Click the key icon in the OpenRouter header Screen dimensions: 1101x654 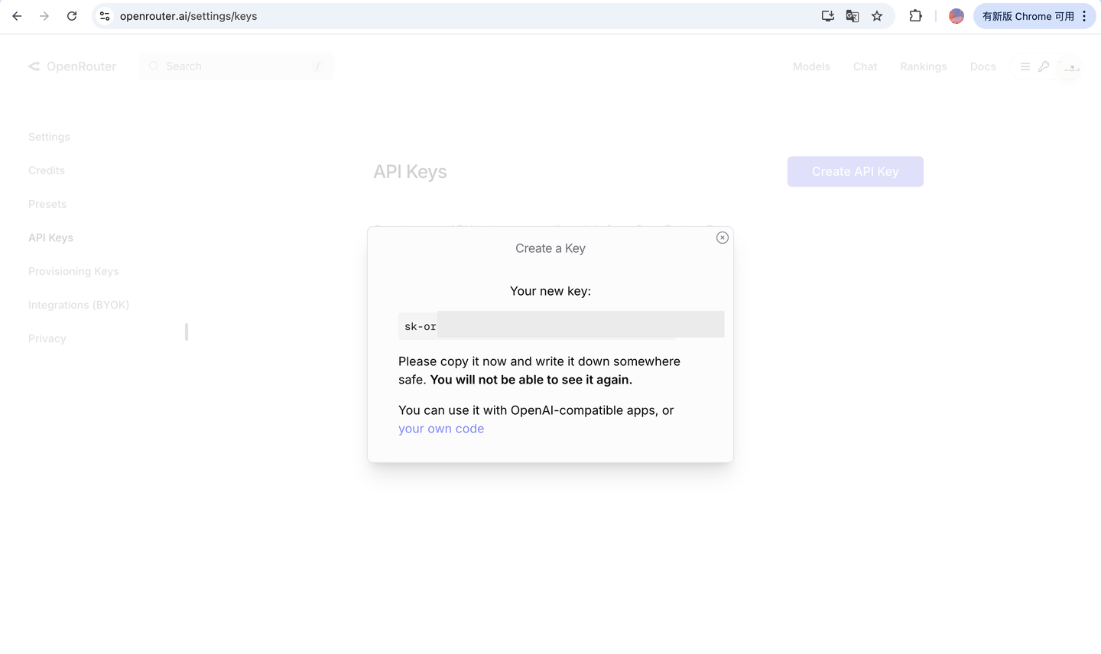(1044, 66)
